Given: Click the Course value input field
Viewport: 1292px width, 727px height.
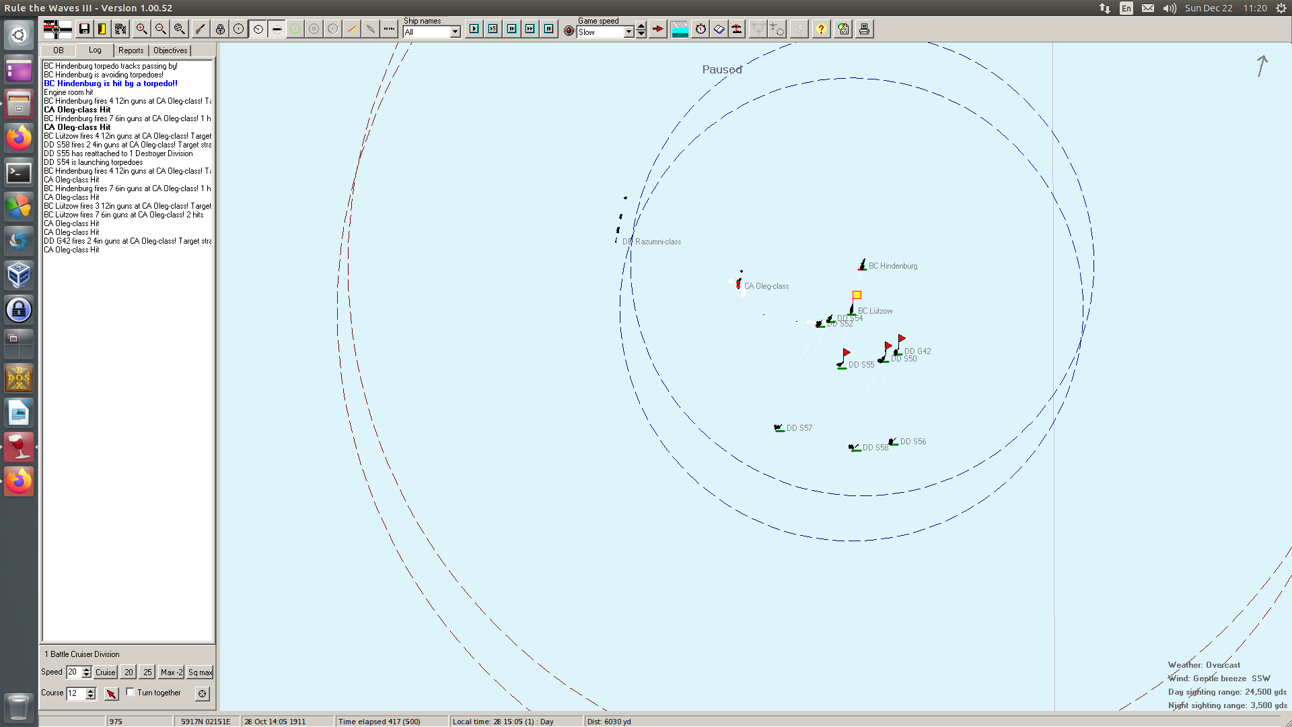Looking at the screenshot, I should click(x=75, y=693).
